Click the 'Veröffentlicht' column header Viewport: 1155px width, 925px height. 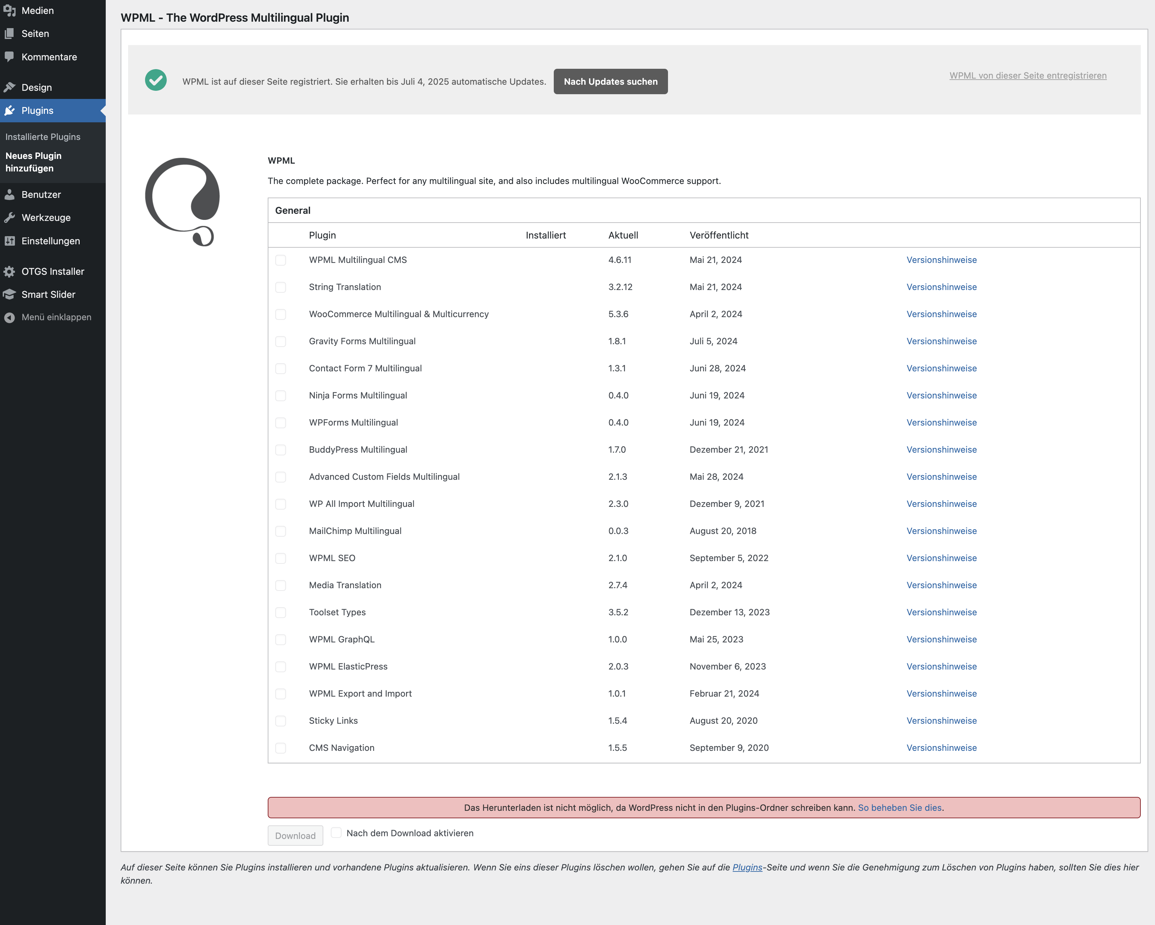719,235
